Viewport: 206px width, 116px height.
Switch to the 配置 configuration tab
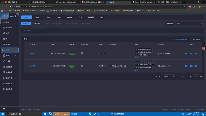(102, 17)
